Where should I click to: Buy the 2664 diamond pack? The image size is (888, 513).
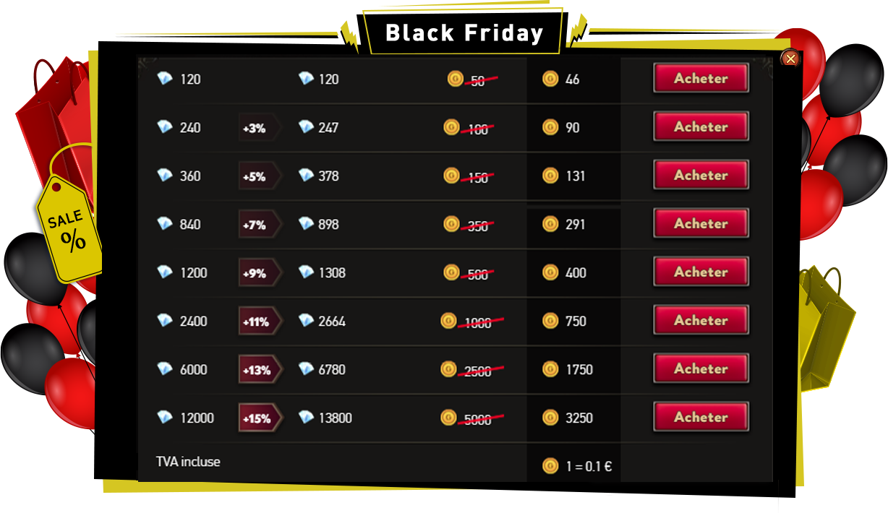[x=701, y=320]
